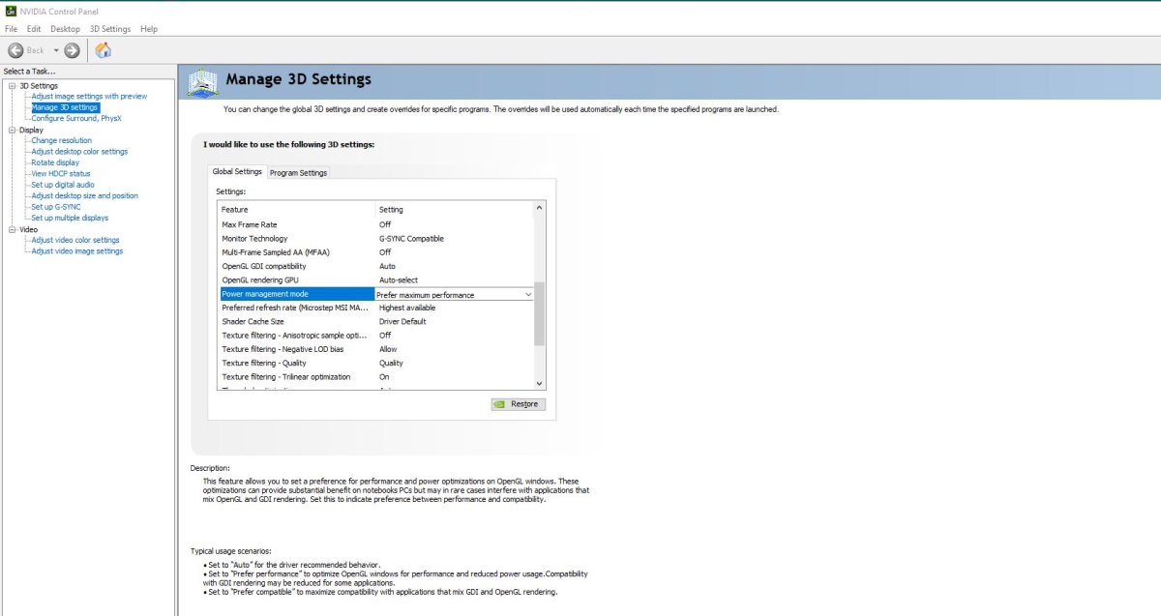The width and height of the screenshot is (1161, 616).
Task: Open the Desktop menu
Action: pos(65,29)
